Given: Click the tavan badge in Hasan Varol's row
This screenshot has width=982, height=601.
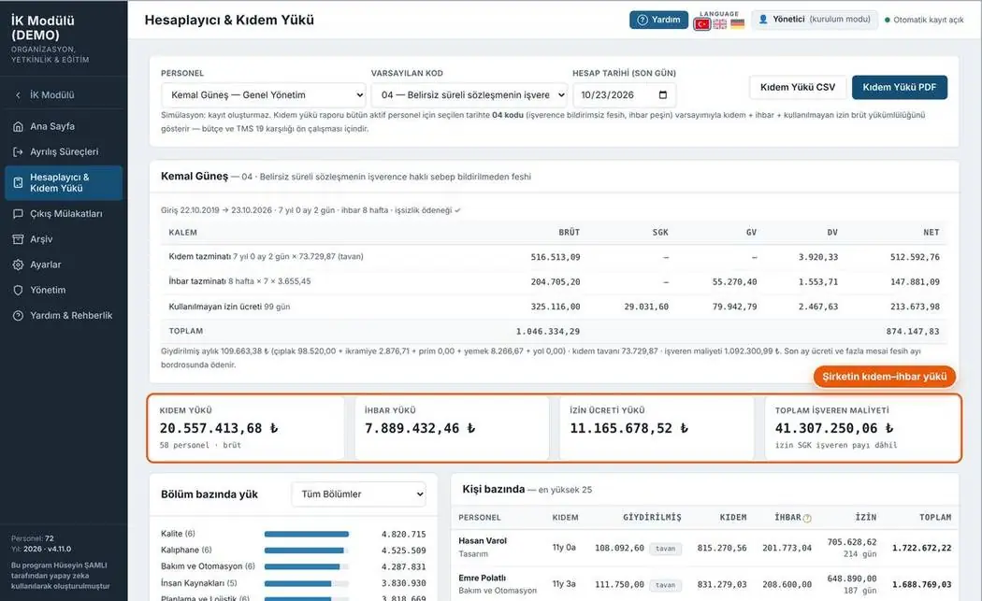Looking at the screenshot, I should (665, 549).
